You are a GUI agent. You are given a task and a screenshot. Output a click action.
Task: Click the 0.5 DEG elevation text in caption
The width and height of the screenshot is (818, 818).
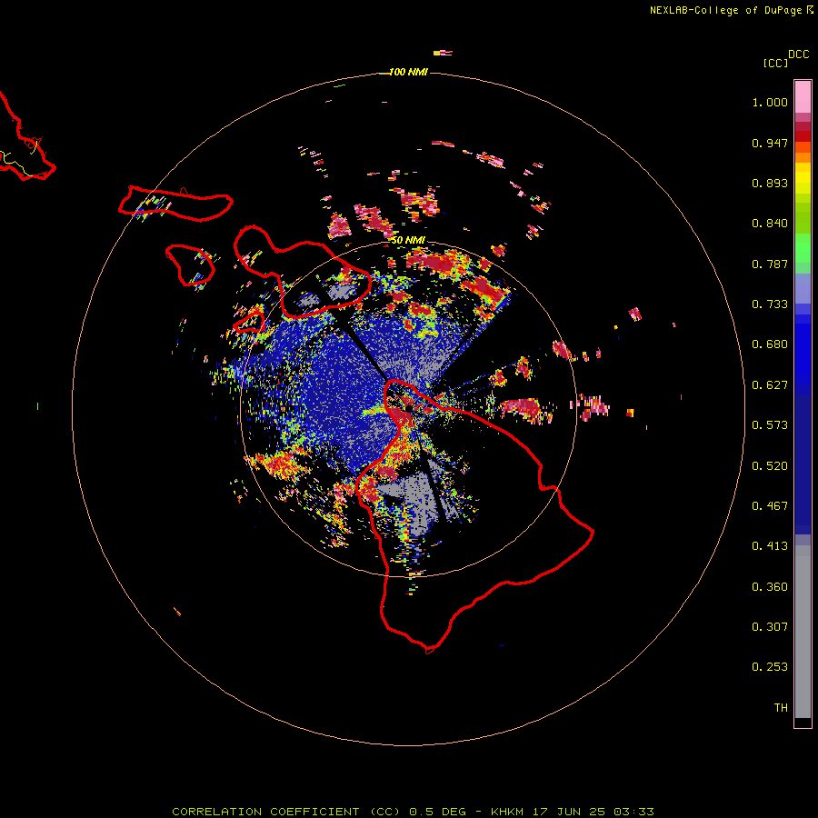(436, 812)
